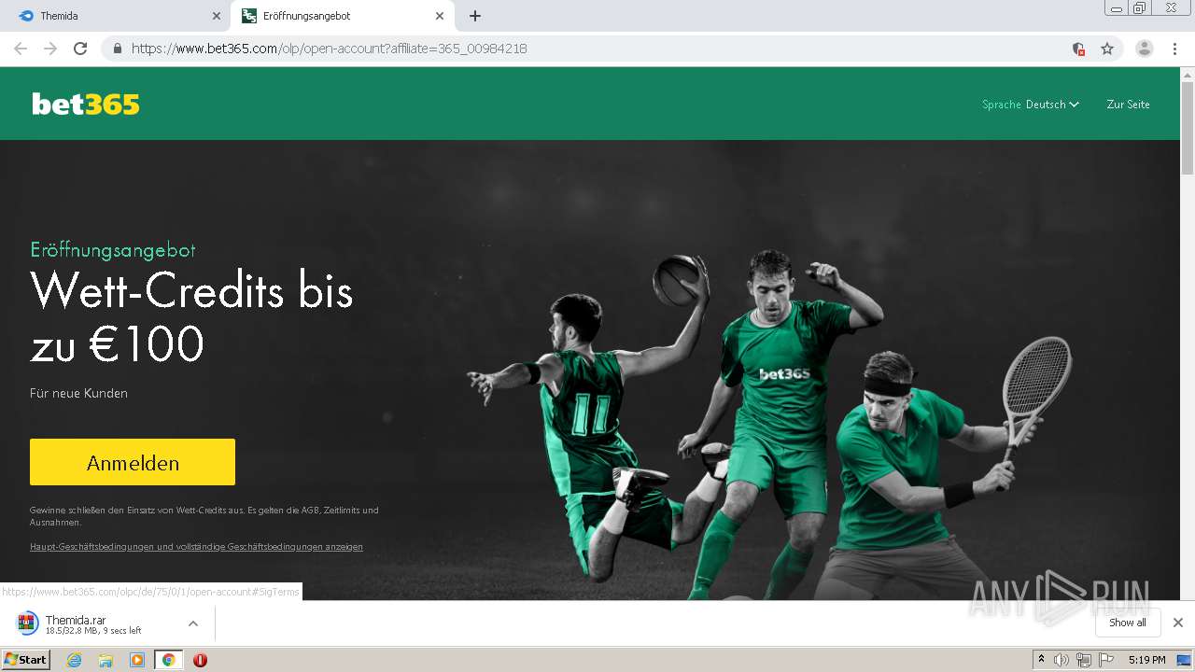1195x672 pixels.
Task: Click Show all downloads button
Action: (x=1127, y=623)
